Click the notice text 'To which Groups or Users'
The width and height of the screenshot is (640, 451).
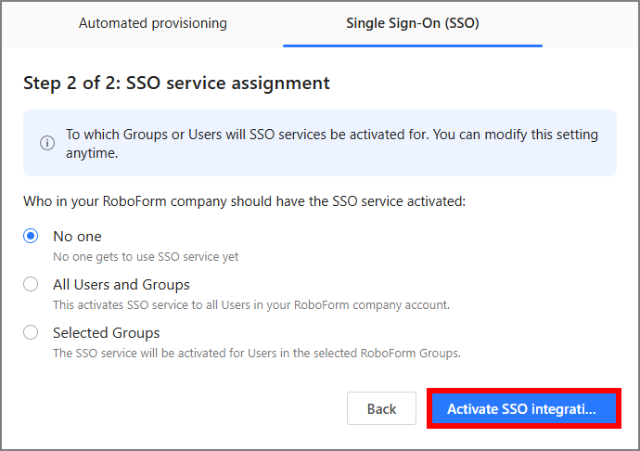(x=332, y=144)
